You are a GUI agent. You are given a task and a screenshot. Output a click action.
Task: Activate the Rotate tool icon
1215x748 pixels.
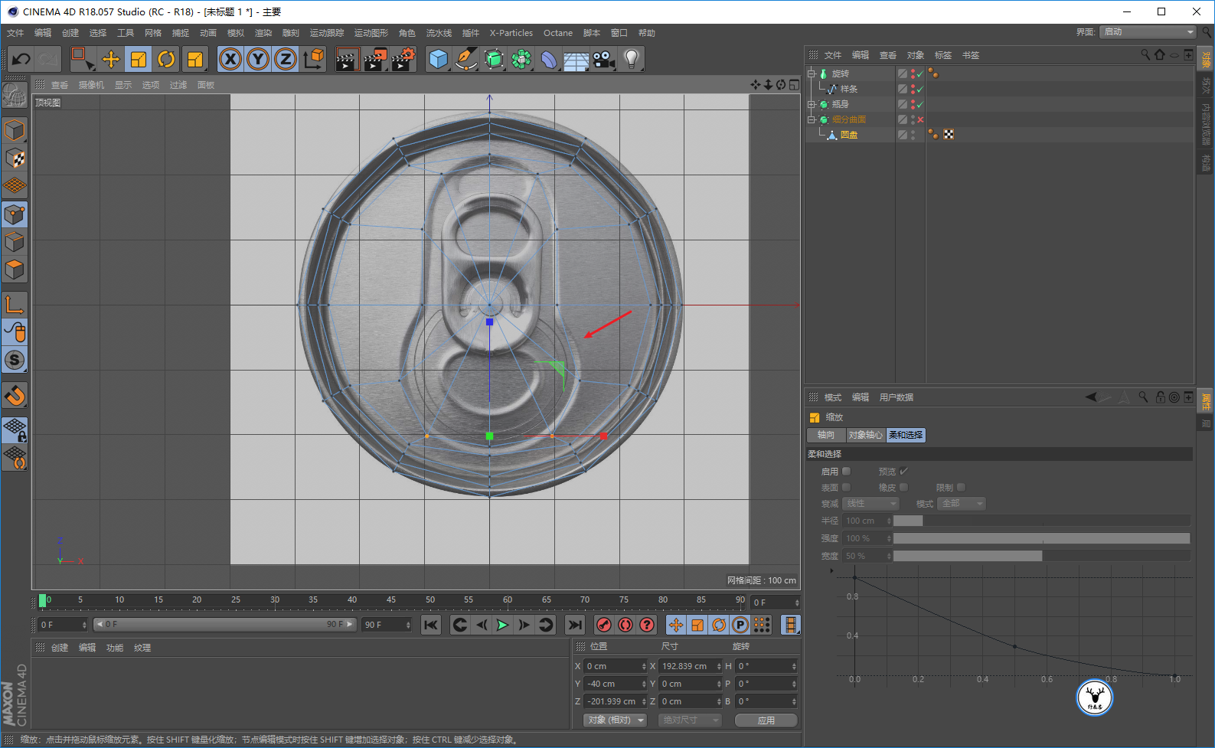[x=166, y=59]
